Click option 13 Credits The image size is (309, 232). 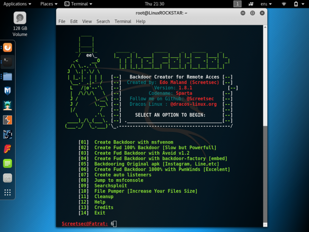click(x=96, y=207)
